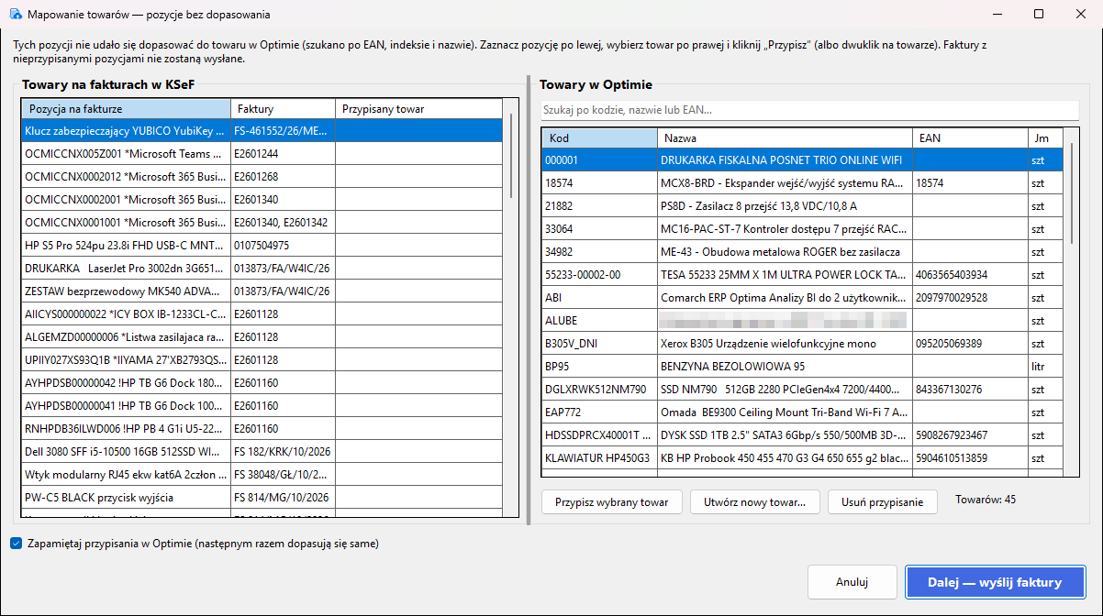Sort by Pozycja na fakturze column header
This screenshot has width=1103, height=616.
coord(126,109)
